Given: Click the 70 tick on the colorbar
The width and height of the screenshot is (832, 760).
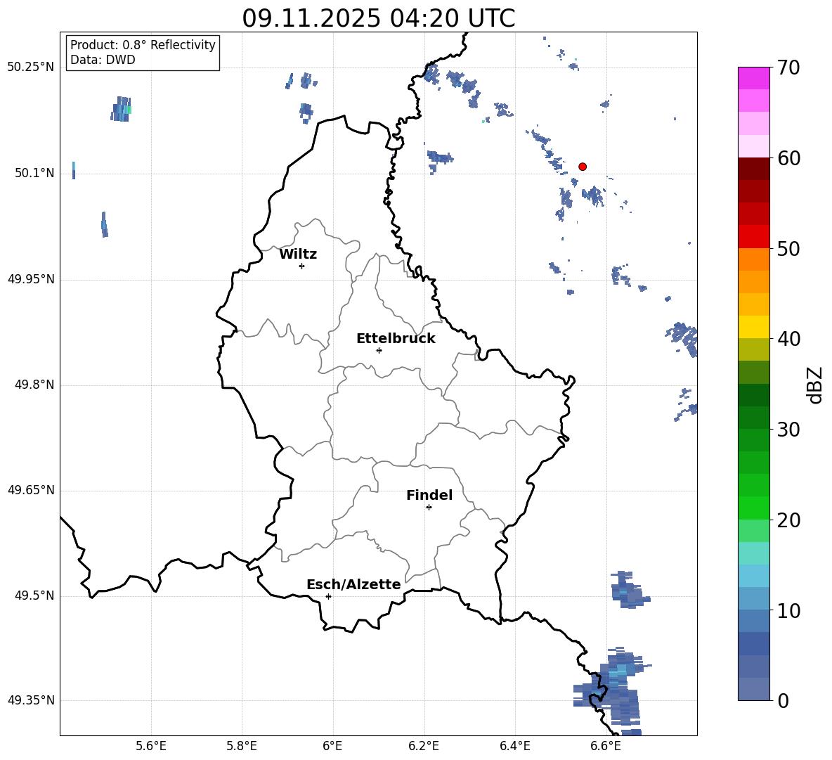Looking at the screenshot, I should [789, 67].
